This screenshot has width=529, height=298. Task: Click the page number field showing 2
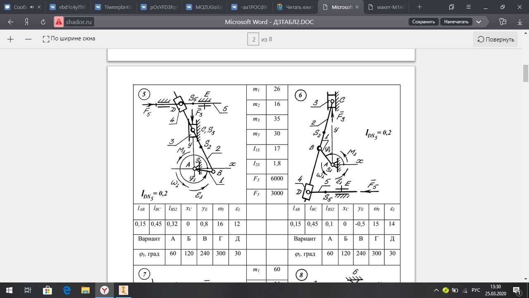253,39
